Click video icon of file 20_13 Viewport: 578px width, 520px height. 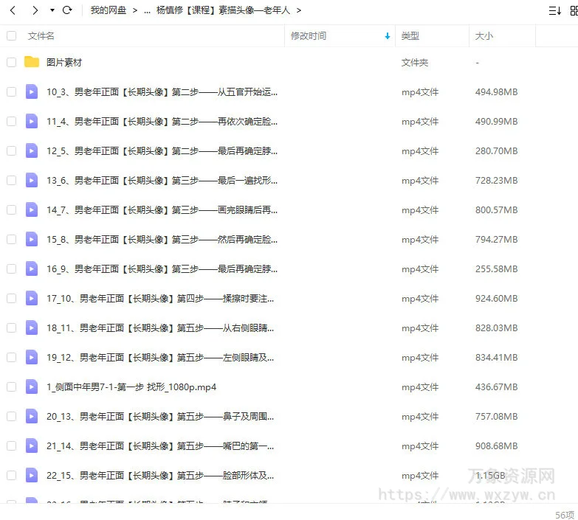tap(32, 416)
